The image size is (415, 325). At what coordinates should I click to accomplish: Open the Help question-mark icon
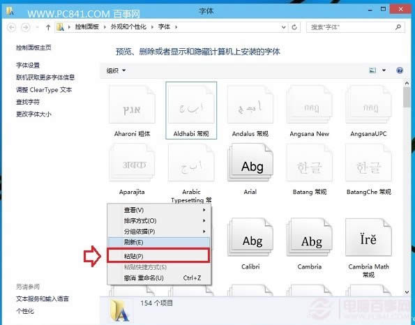pyautogui.click(x=400, y=70)
